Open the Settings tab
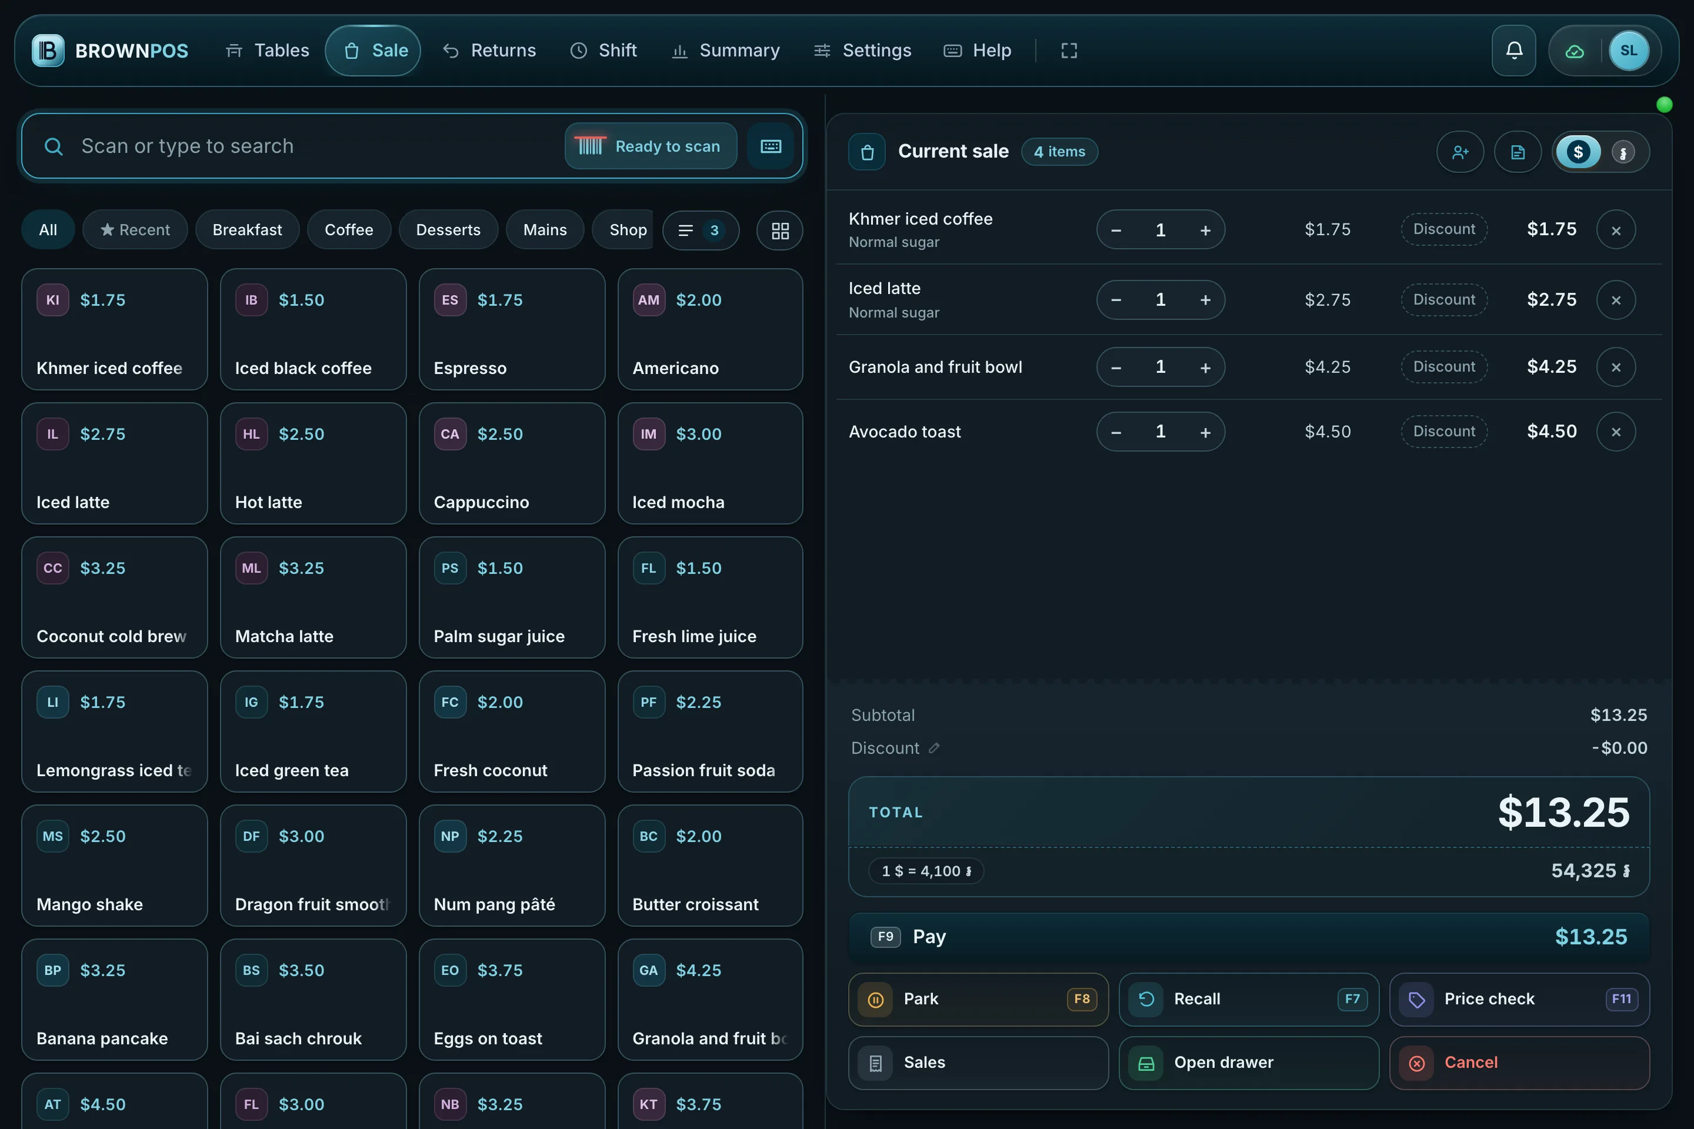Screen dimensions: 1694x1129 [x=862, y=51]
